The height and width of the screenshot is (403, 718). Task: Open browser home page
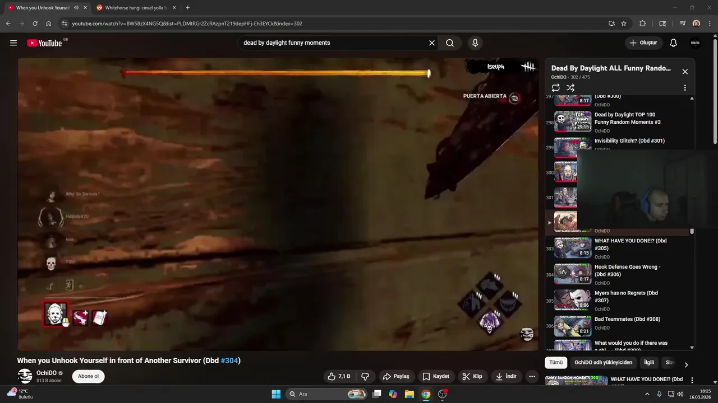click(49, 24)
